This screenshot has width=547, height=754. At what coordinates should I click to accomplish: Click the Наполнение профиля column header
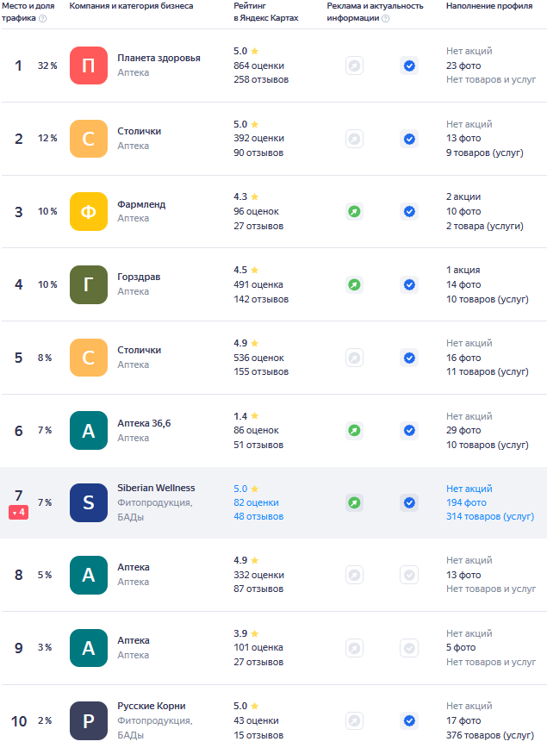coord(489,6)
